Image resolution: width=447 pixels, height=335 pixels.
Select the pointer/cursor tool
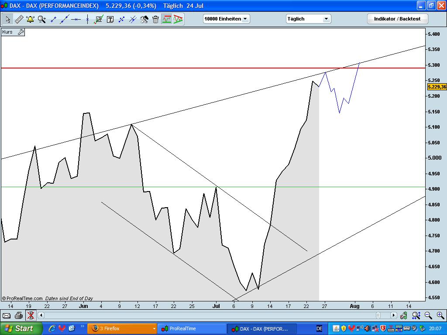pos(7,19)
